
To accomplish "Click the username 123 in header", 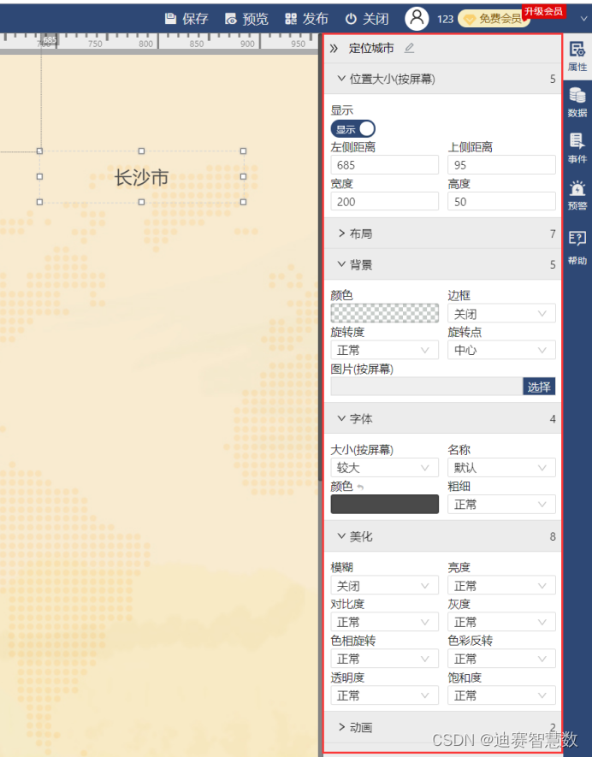I will point(445,19).
